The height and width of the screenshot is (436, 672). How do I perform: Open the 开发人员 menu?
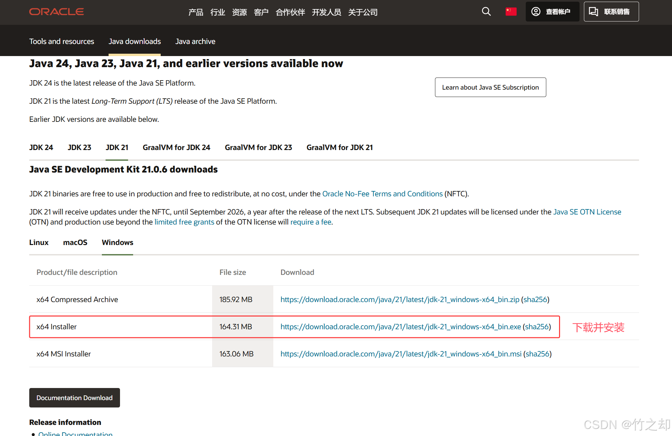pos(326,12)
